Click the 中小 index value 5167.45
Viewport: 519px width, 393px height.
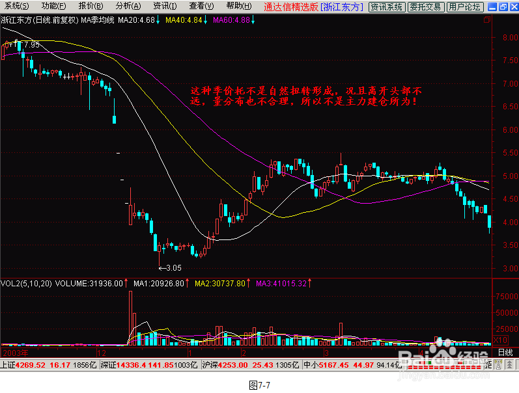[x=333, y=365]
